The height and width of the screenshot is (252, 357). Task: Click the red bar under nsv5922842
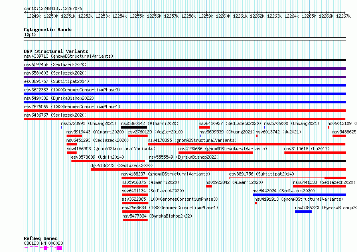coord(209,187)
